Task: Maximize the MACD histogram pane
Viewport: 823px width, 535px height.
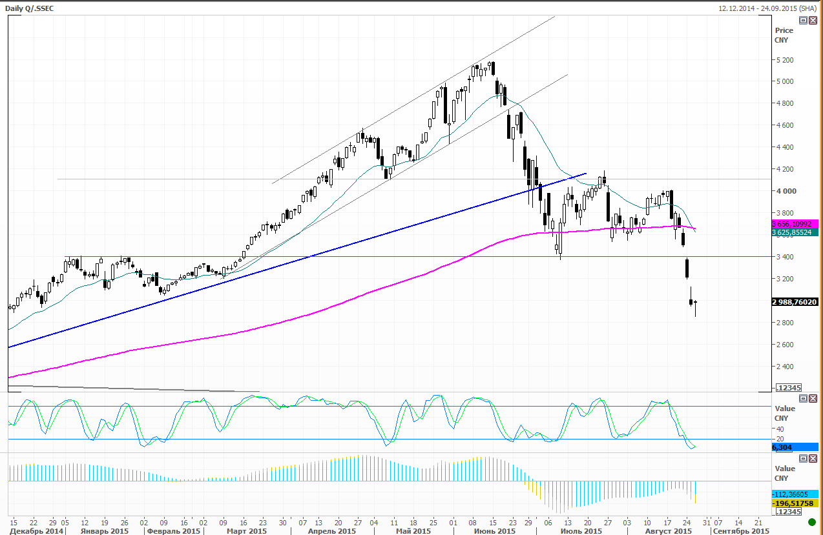Action: pos(803,458)
